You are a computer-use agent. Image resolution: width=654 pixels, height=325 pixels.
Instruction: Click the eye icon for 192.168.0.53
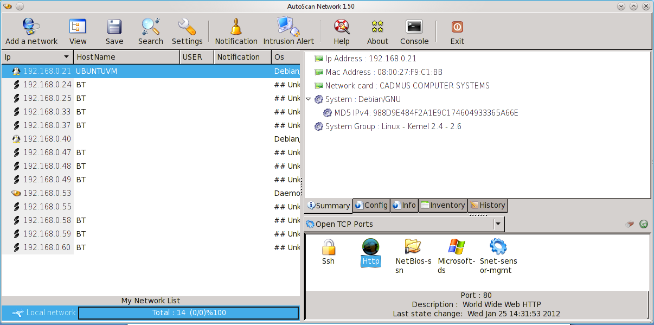[16, 193]
